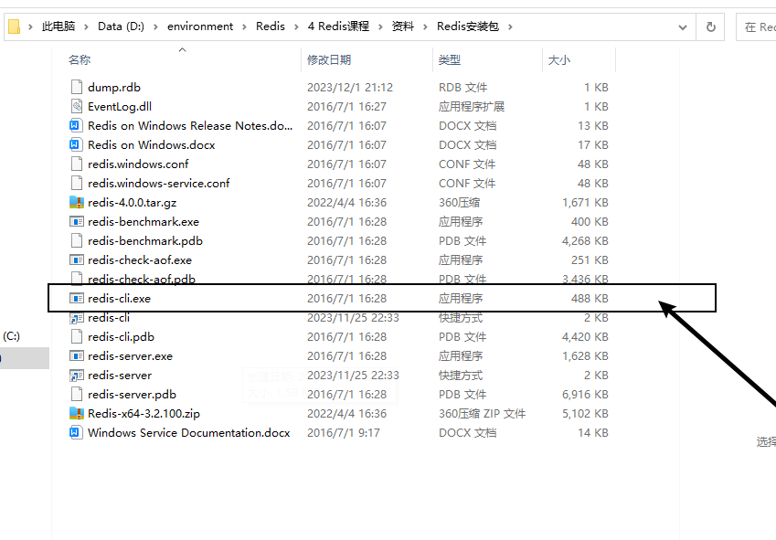Expand the chevron after 此电脑

point(86,26)
